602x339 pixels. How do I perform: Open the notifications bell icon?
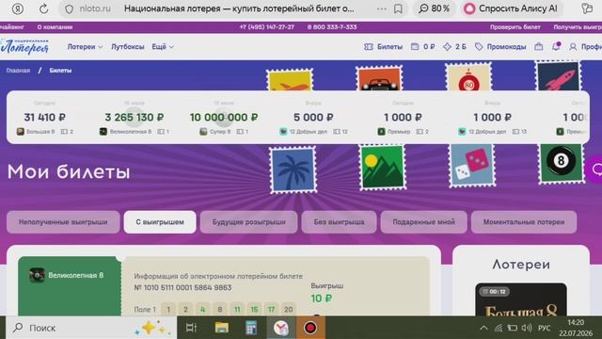click(556, 46)
